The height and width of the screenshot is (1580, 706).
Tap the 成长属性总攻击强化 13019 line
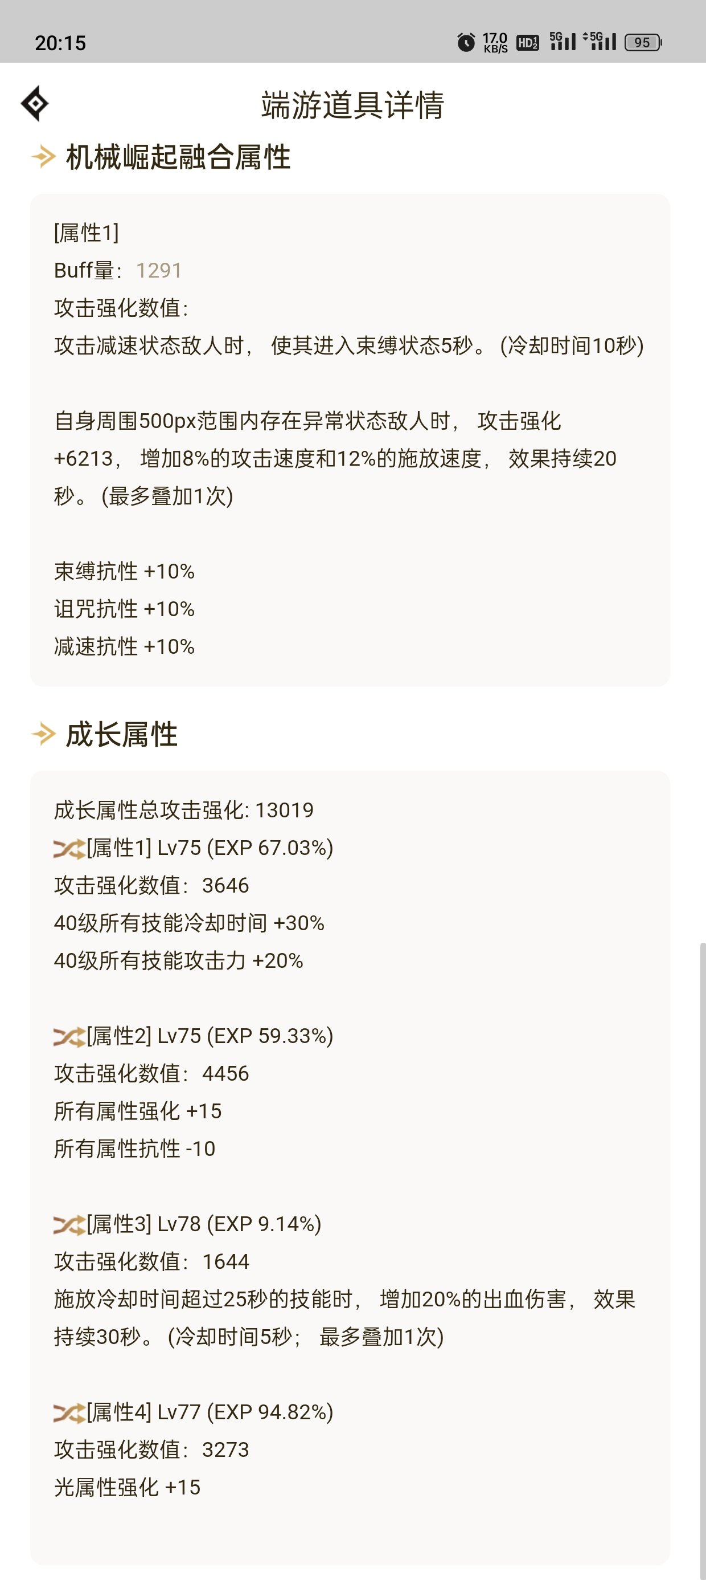184,811
